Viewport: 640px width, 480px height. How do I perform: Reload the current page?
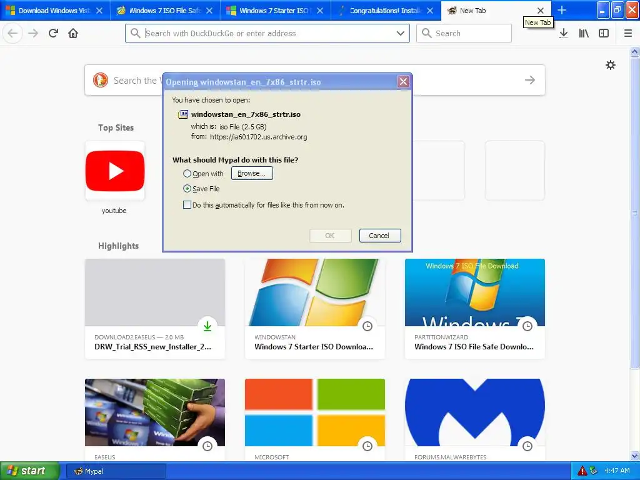pyautogui.click(x=53, y=33)
